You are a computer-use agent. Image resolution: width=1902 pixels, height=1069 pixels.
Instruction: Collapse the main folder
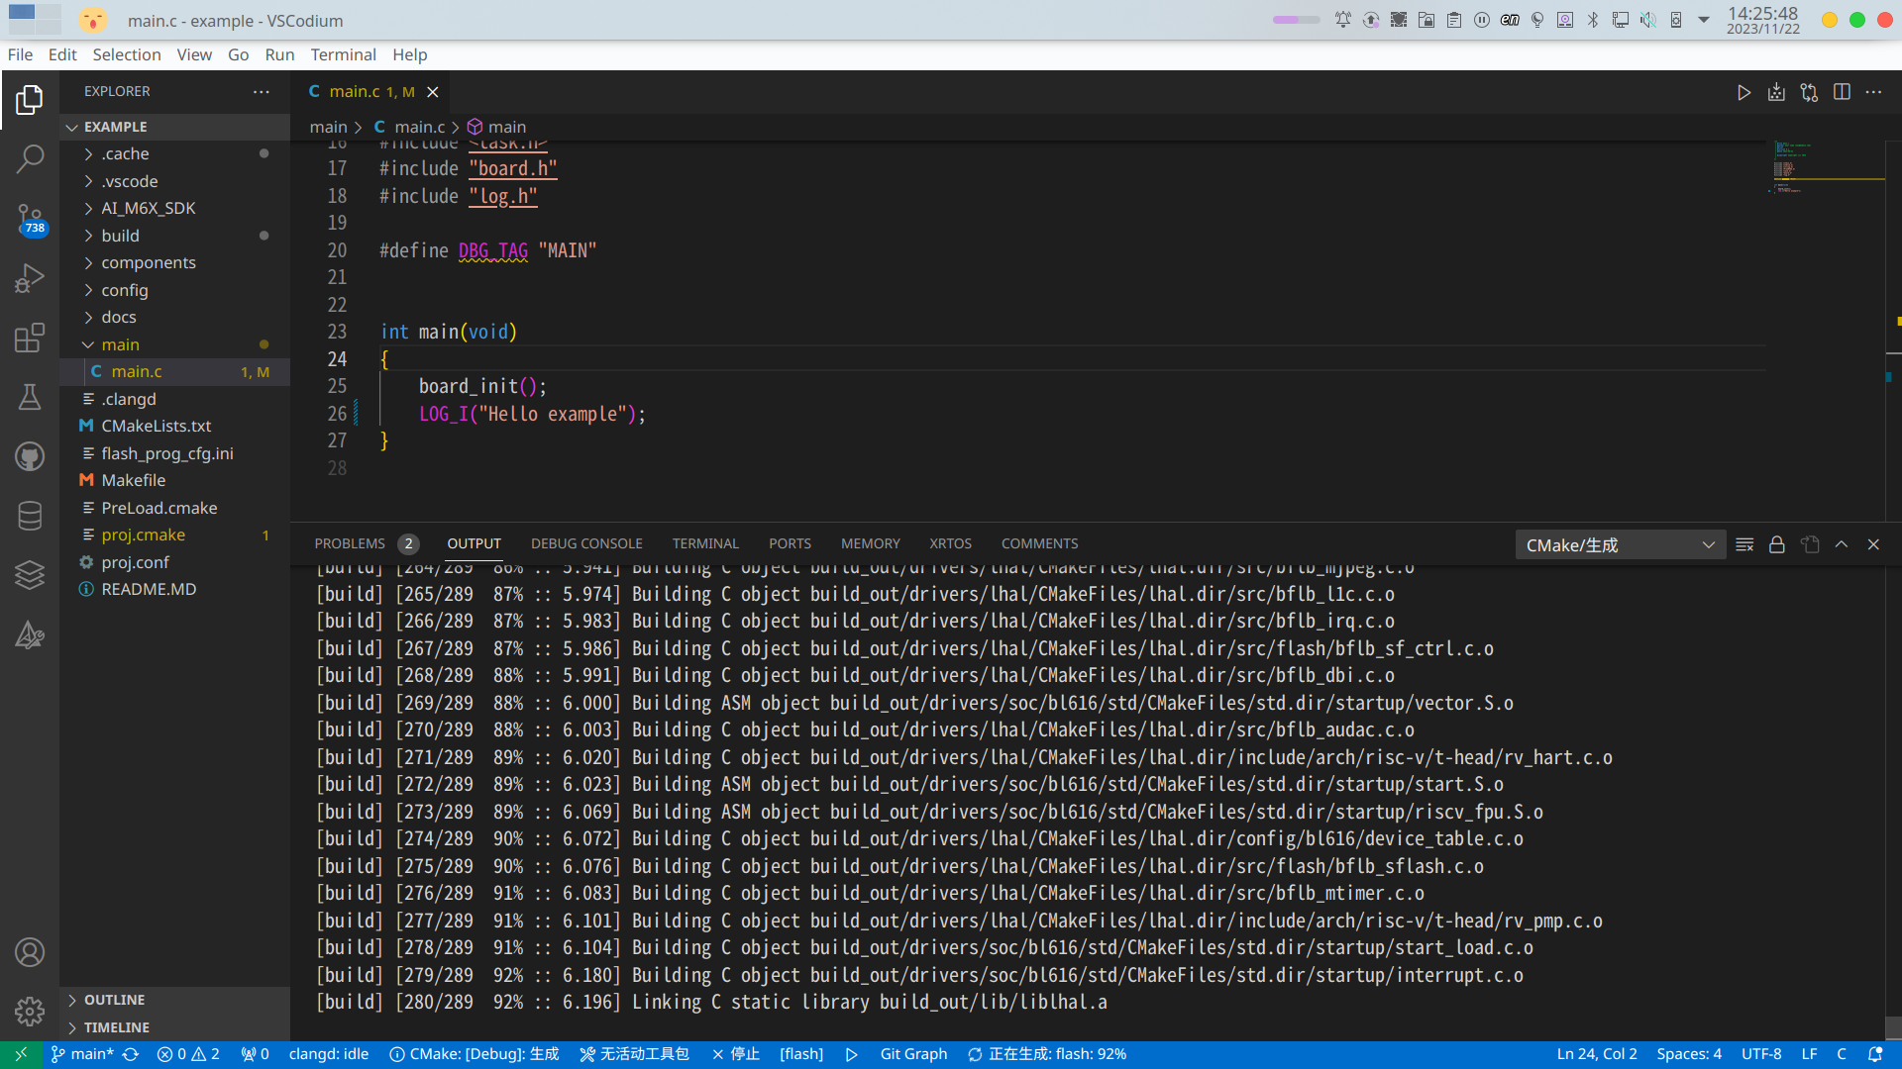point(174,344)
